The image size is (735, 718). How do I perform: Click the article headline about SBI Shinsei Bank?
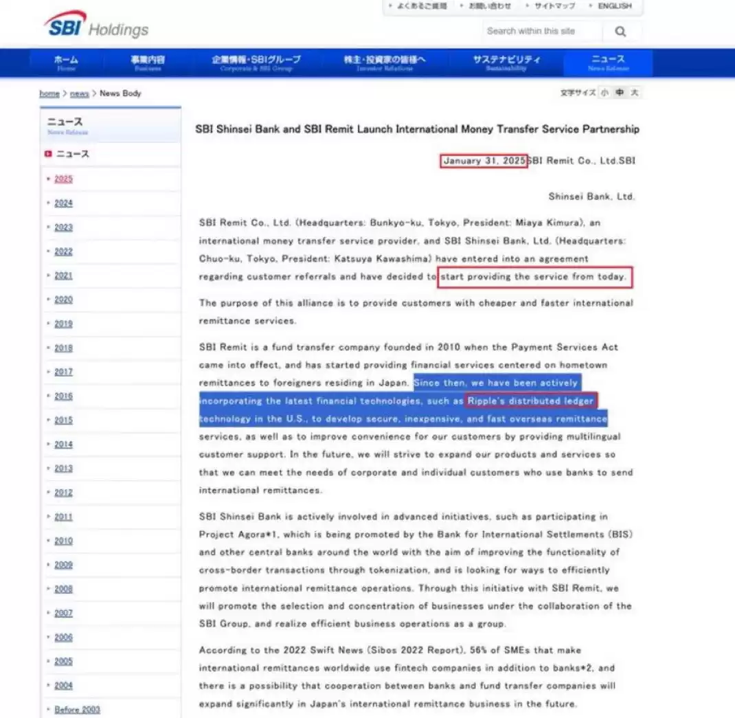[x=417, y=129]
